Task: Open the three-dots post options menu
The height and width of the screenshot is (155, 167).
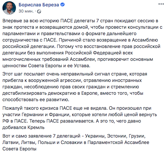Action: [161, 4]
